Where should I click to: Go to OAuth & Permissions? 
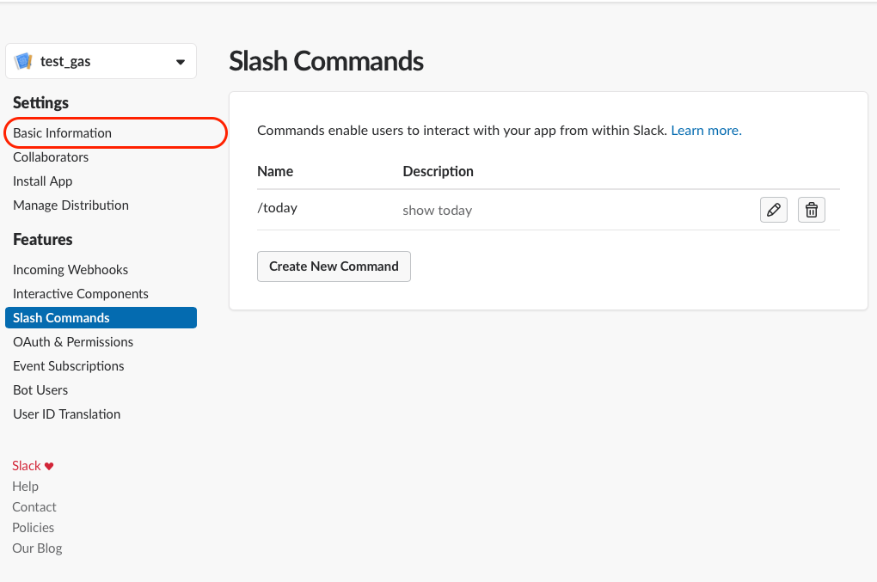[x=73, y=342]
